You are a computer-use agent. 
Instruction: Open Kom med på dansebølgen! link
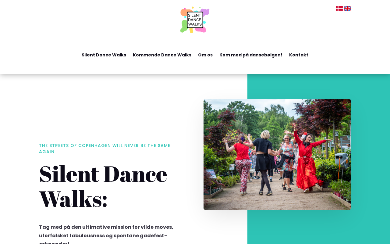point(251,55)
